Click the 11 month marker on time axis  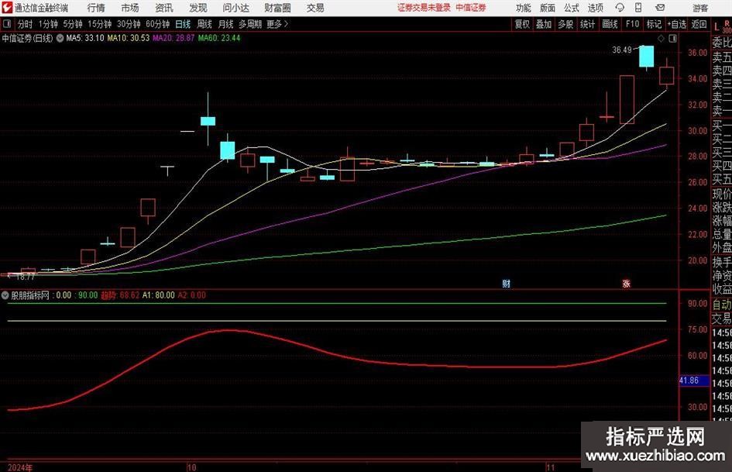[x=551, y=467]
